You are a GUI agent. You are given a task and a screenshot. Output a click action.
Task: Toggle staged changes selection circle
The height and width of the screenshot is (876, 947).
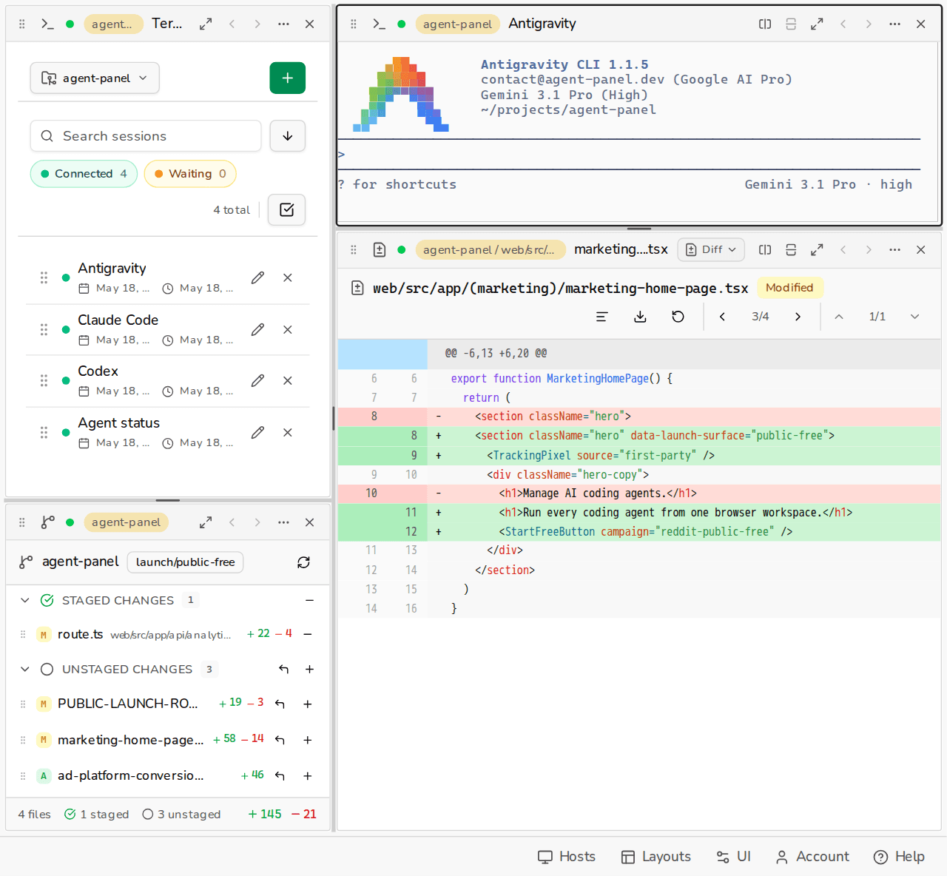[47, 600]
